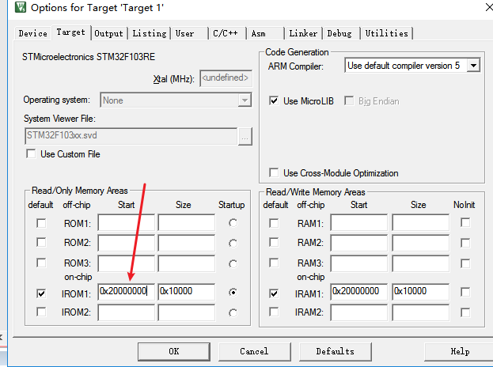Toggle the Big Endian checkbox
This screenshot has height=367, width=493.
point(349,101)
